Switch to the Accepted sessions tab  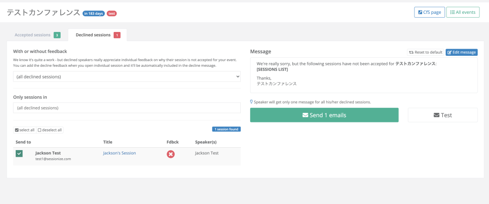pyautogui.click(x=33, y=35)
